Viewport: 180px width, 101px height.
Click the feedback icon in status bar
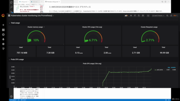pyautogui.click(x=166, y=100)
